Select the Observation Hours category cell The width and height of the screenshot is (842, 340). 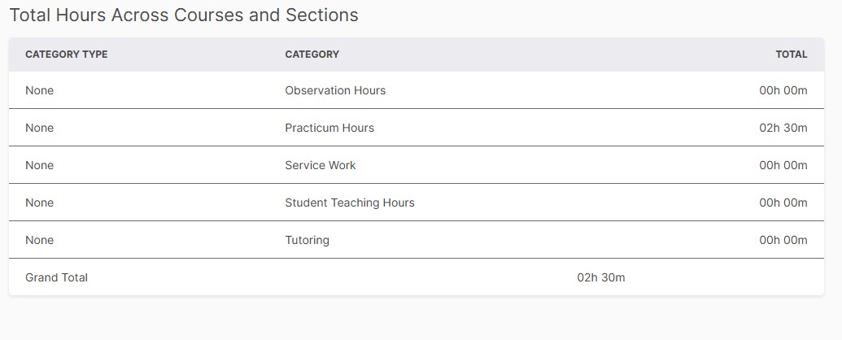[x=335, y=90]
